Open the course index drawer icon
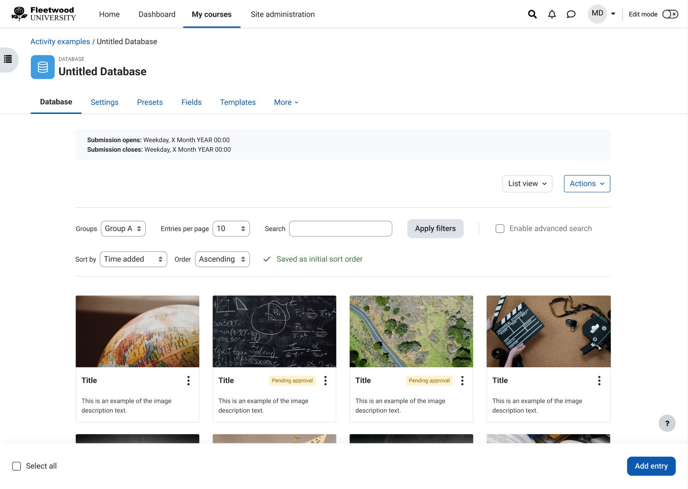 coord(8,59)
